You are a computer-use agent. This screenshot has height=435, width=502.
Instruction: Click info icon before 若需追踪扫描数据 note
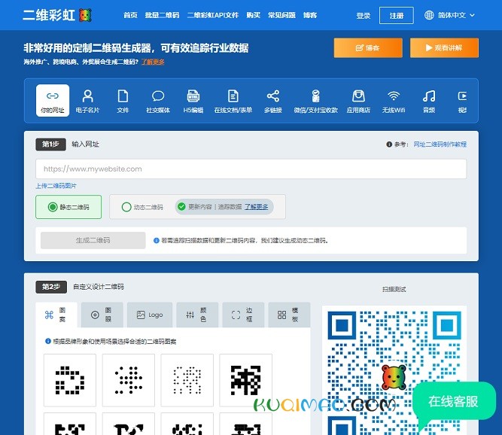(x=157, y=240)
